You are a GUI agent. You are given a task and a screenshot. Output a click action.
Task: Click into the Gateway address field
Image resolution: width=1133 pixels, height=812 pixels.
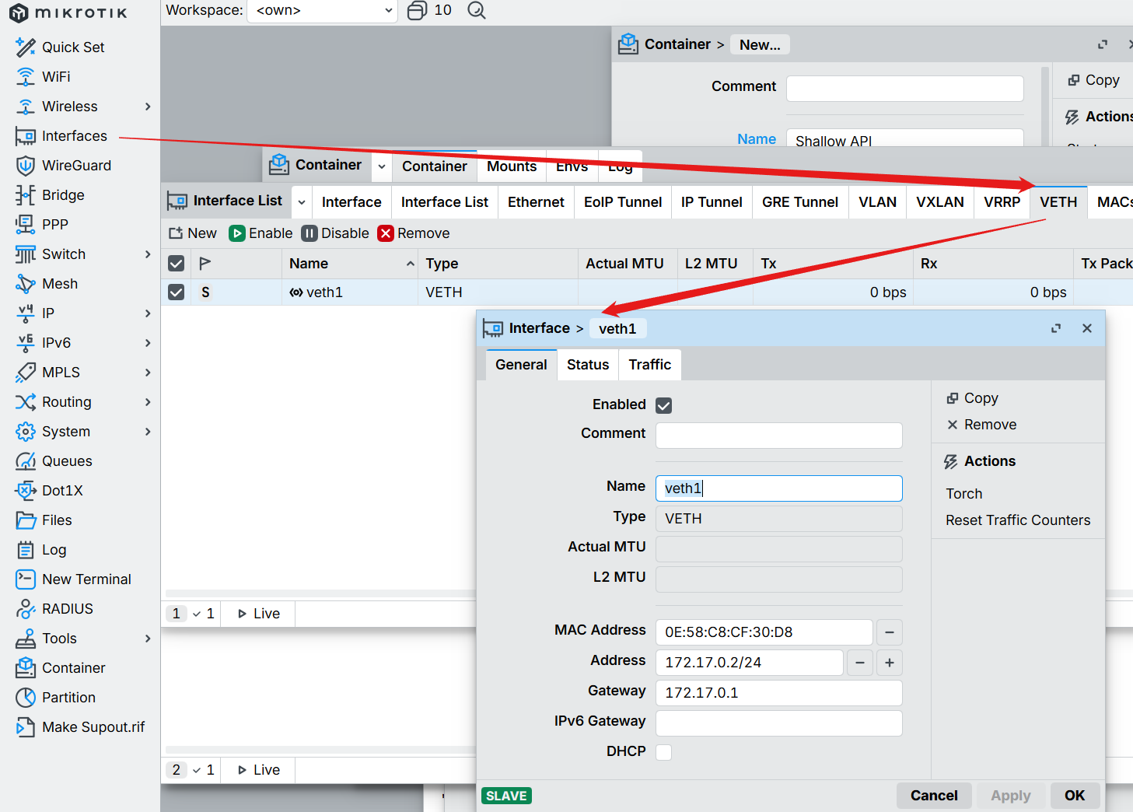click(778, 693)
